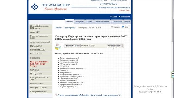Screen dimensions: 174x98
Task: Click the EGRN converter file icon
Action: click(x=58, y=47)
